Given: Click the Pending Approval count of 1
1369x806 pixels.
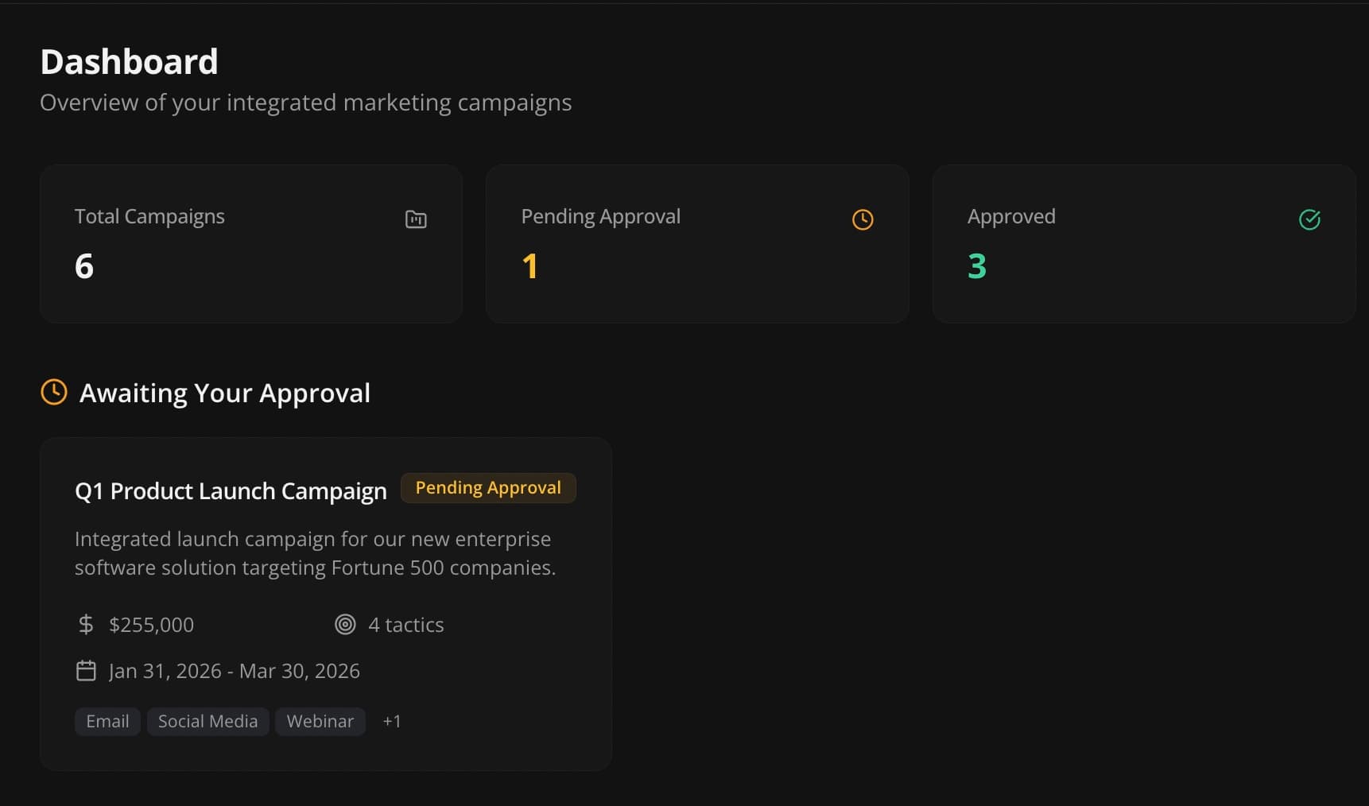Looking at the screenshot, I should tap(530, 266).
